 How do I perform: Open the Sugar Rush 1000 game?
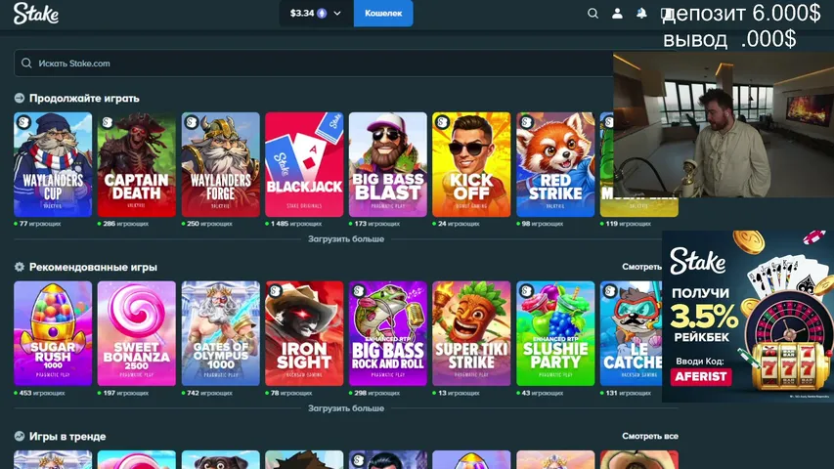click(53, 333)
